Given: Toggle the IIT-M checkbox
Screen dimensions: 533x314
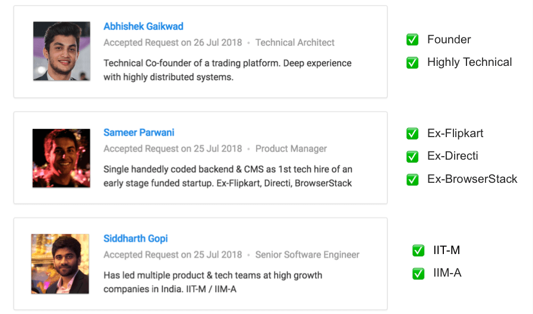Looking at the screenshot, I should tap(418, 250).
